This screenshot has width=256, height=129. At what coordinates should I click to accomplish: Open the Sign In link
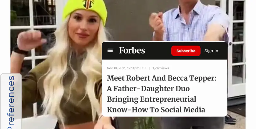tap(211, 51)
